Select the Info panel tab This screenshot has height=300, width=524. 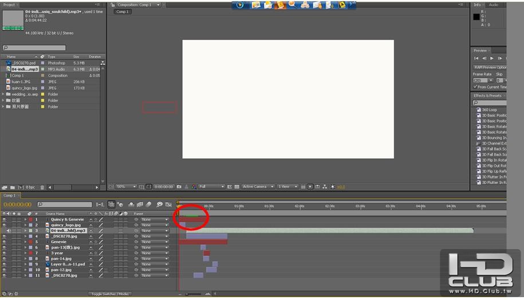coord(477,5)
